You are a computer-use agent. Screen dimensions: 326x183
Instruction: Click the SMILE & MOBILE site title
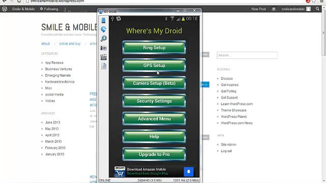point(69,27)
